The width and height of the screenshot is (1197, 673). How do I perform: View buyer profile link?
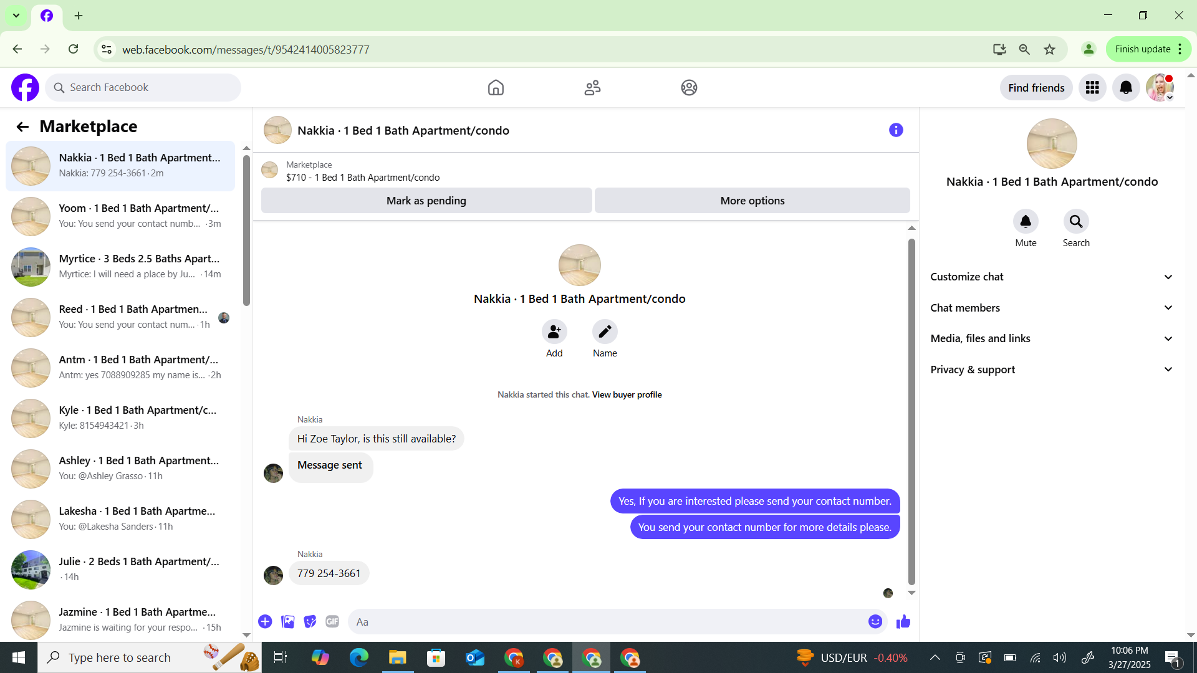[x=627, y=394]
